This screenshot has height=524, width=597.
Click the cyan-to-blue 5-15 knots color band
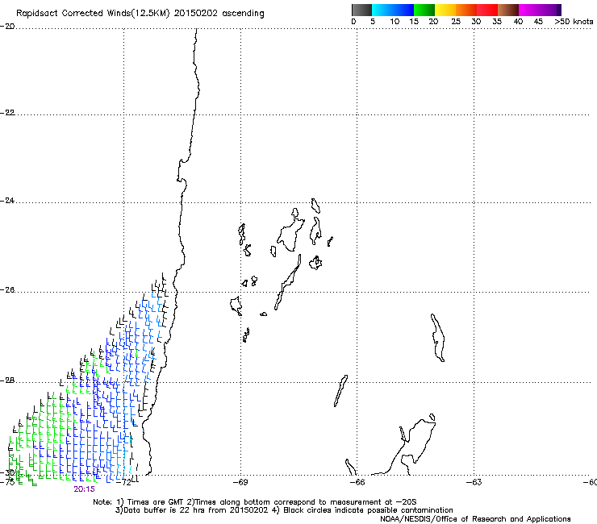[393, 10]
